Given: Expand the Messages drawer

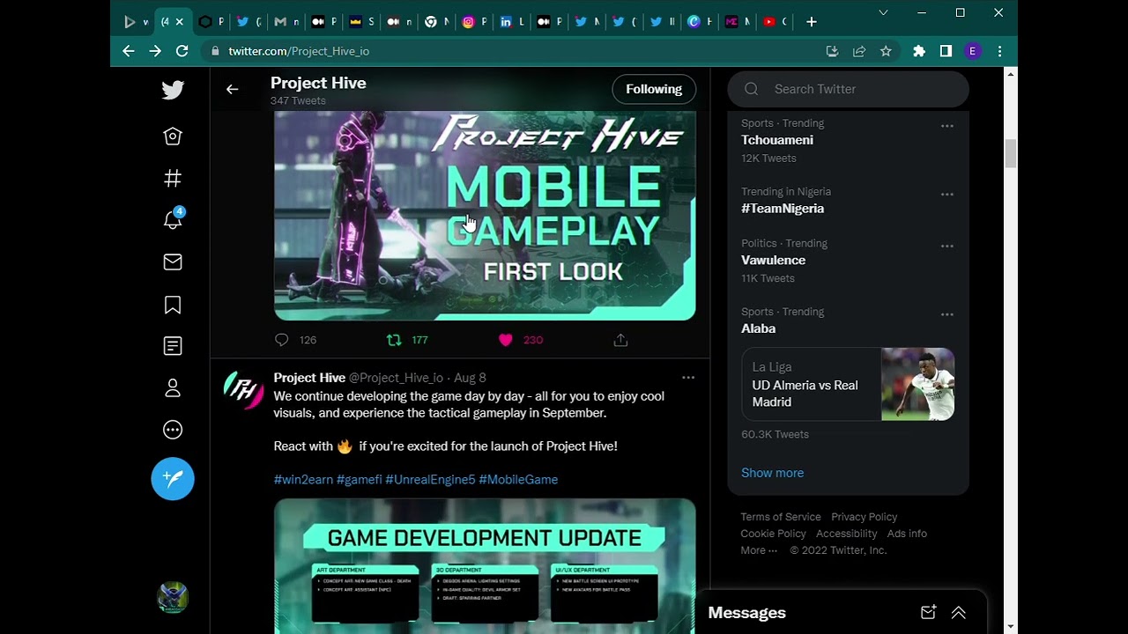Looking at the screenshot, I should coord(958,613).
